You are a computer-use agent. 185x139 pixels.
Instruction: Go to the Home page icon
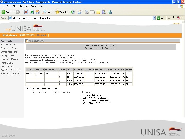tap(38, 12)
